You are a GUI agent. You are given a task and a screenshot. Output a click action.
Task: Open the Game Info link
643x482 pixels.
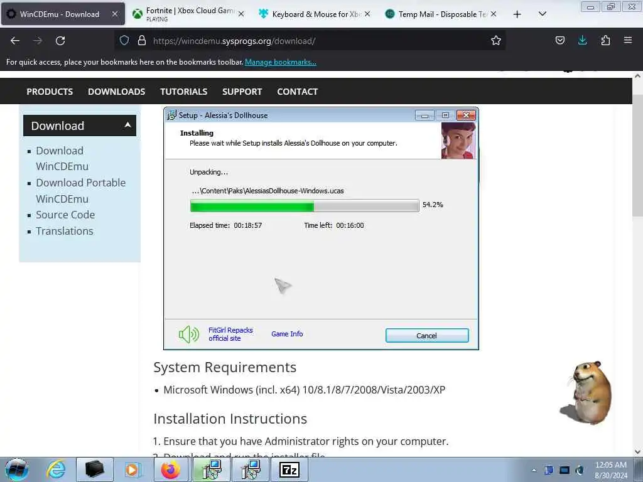coord(287,334)
